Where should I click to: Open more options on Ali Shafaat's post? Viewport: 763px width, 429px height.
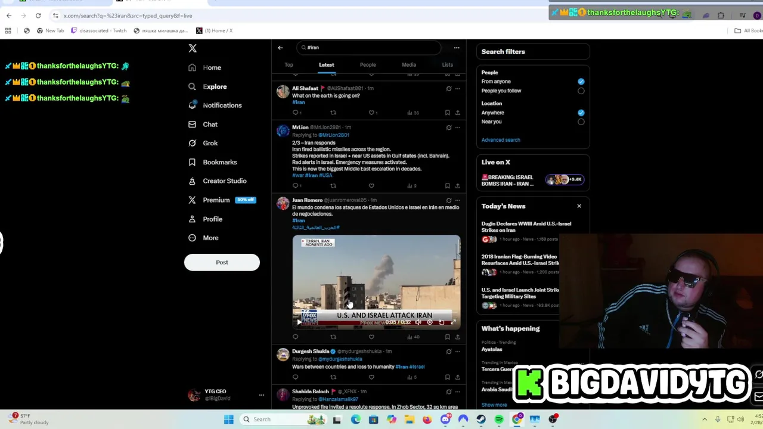click(457, 89)
